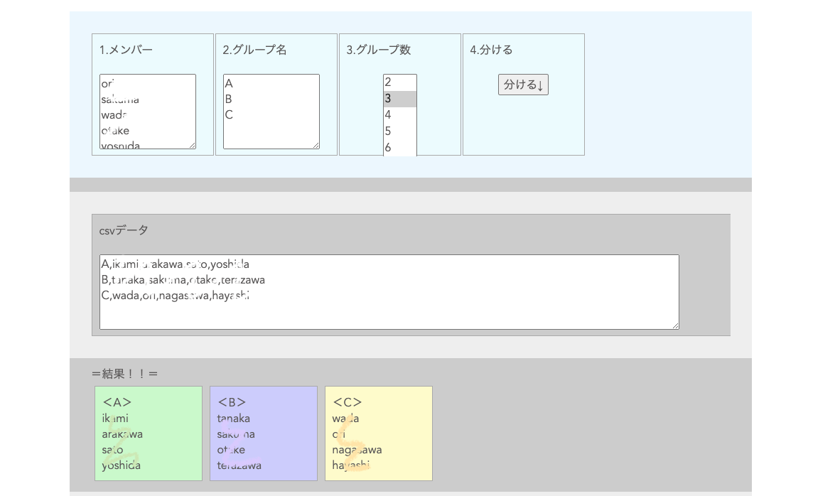Click the 4.分ける heading
Screen dimensions: 835x496
[x=491, y=50]
